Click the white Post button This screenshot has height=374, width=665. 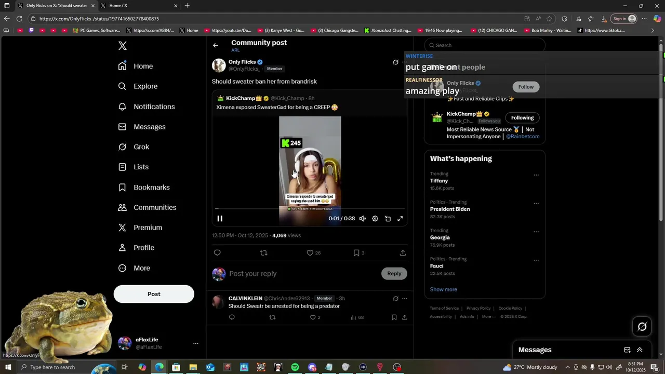pos(154,294)
